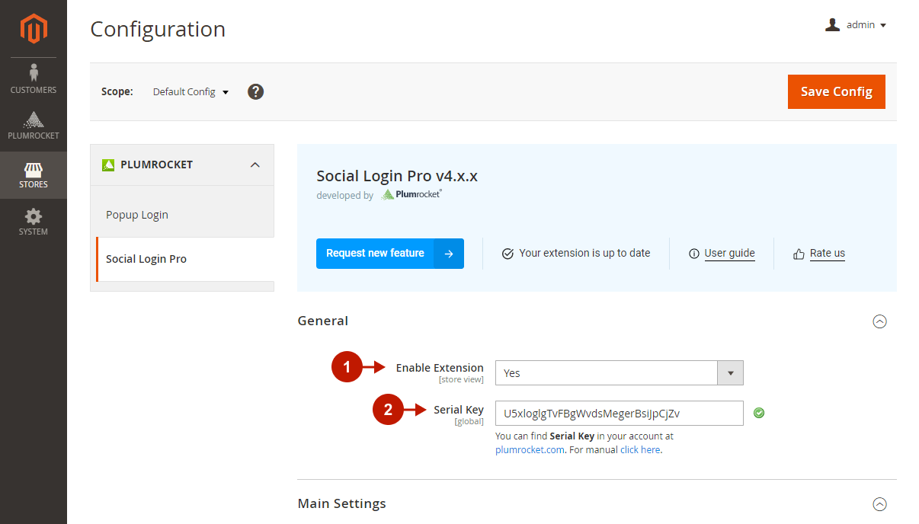Follow the manual 'click here' link
Screen dimensions: 919x524
coord(640,450)
